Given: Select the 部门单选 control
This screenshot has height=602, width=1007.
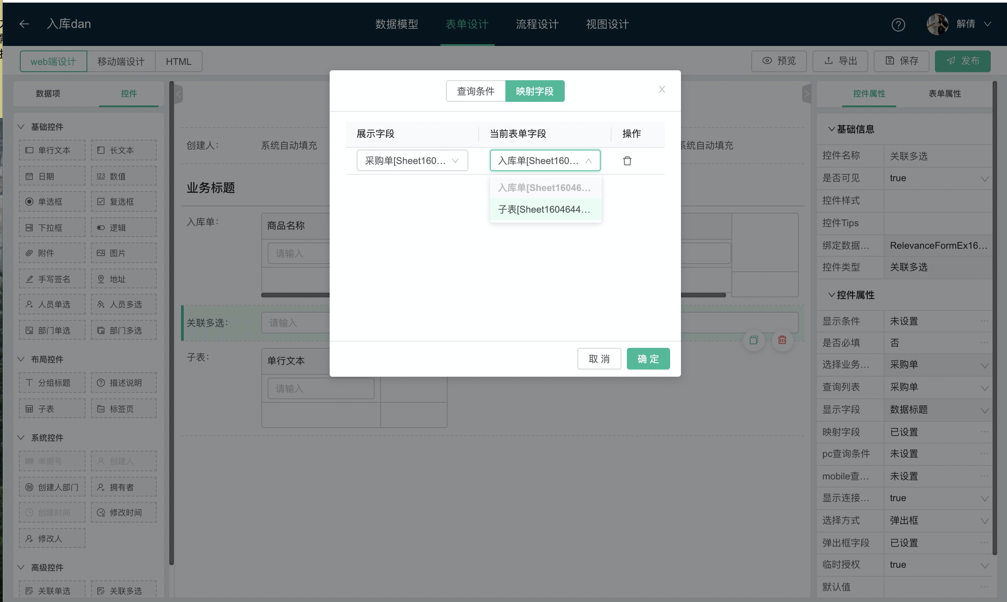Looking at the screenshot, I should pos(52,330).
